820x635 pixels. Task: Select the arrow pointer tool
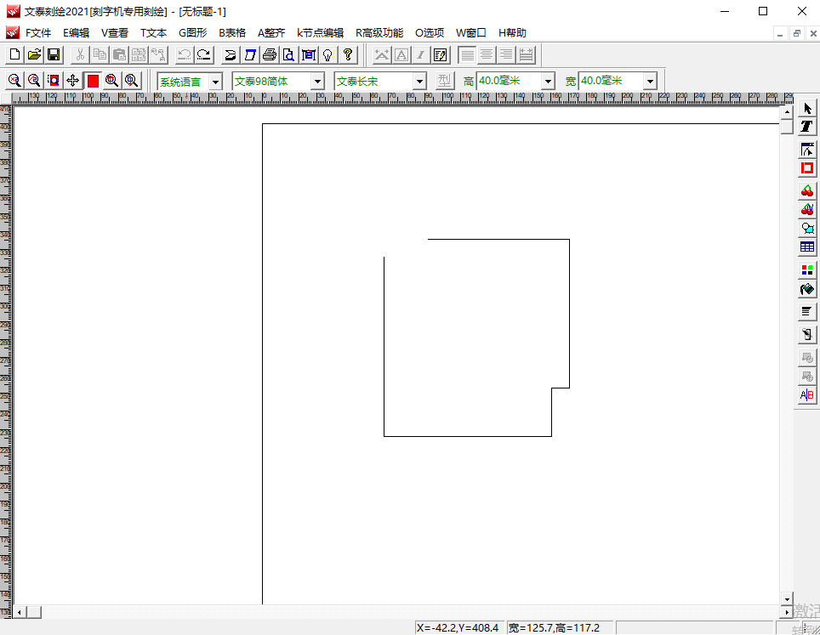807,108
